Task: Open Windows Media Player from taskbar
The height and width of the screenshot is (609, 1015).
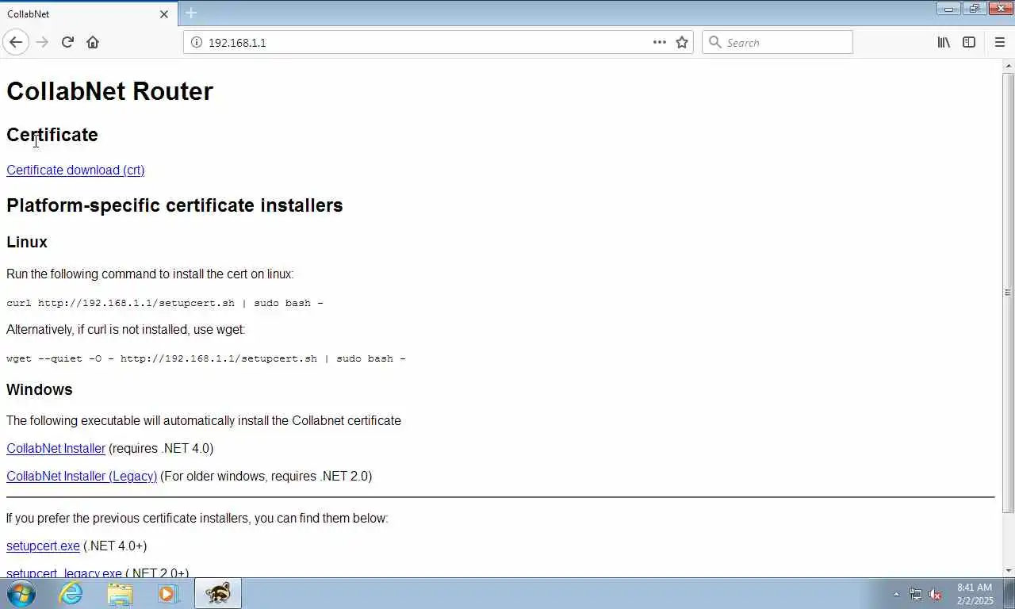Action: (168, 593)
